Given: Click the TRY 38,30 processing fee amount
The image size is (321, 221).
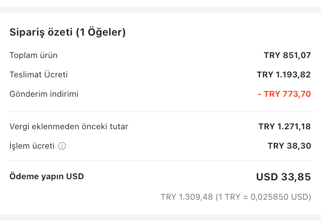Looking at the screenshot, I should point(289,146).
